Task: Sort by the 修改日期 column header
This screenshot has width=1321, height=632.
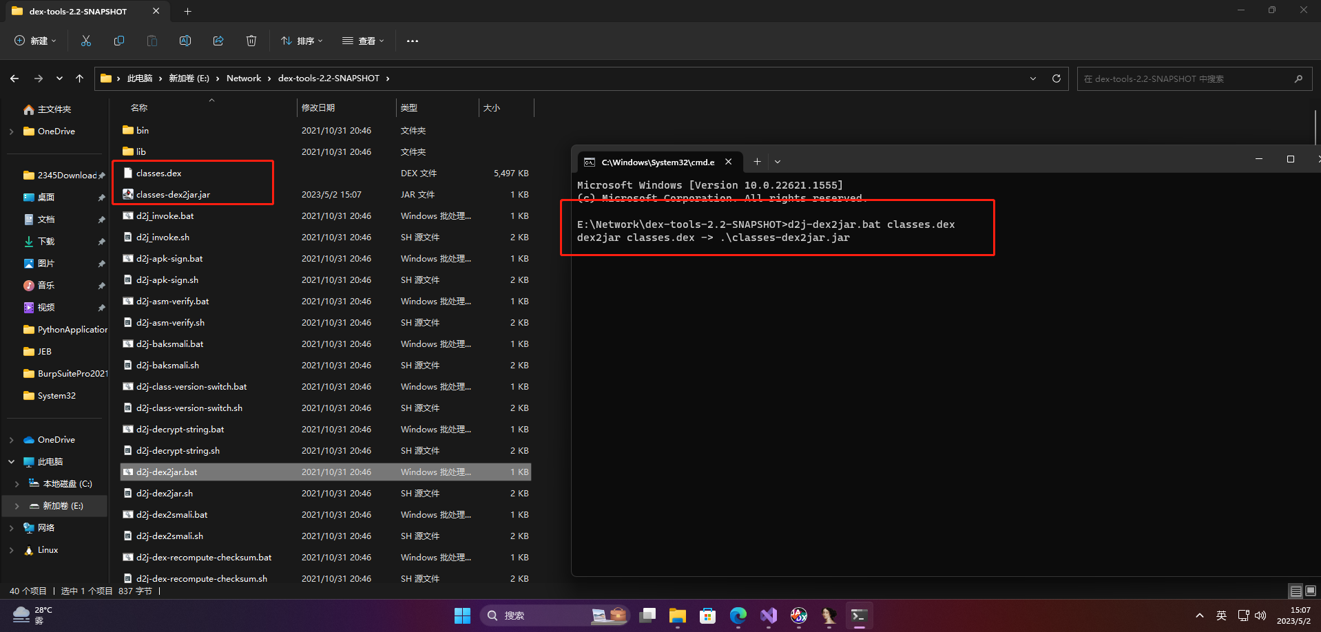Action: 318,107
